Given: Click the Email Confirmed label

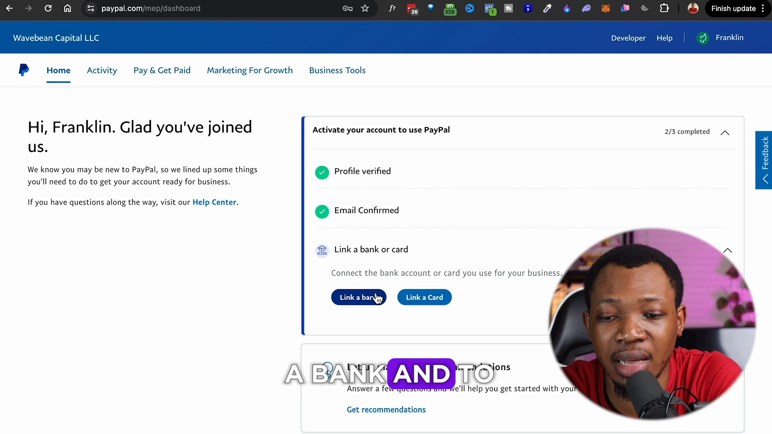Looking at the screenshot, I should 366,210.
